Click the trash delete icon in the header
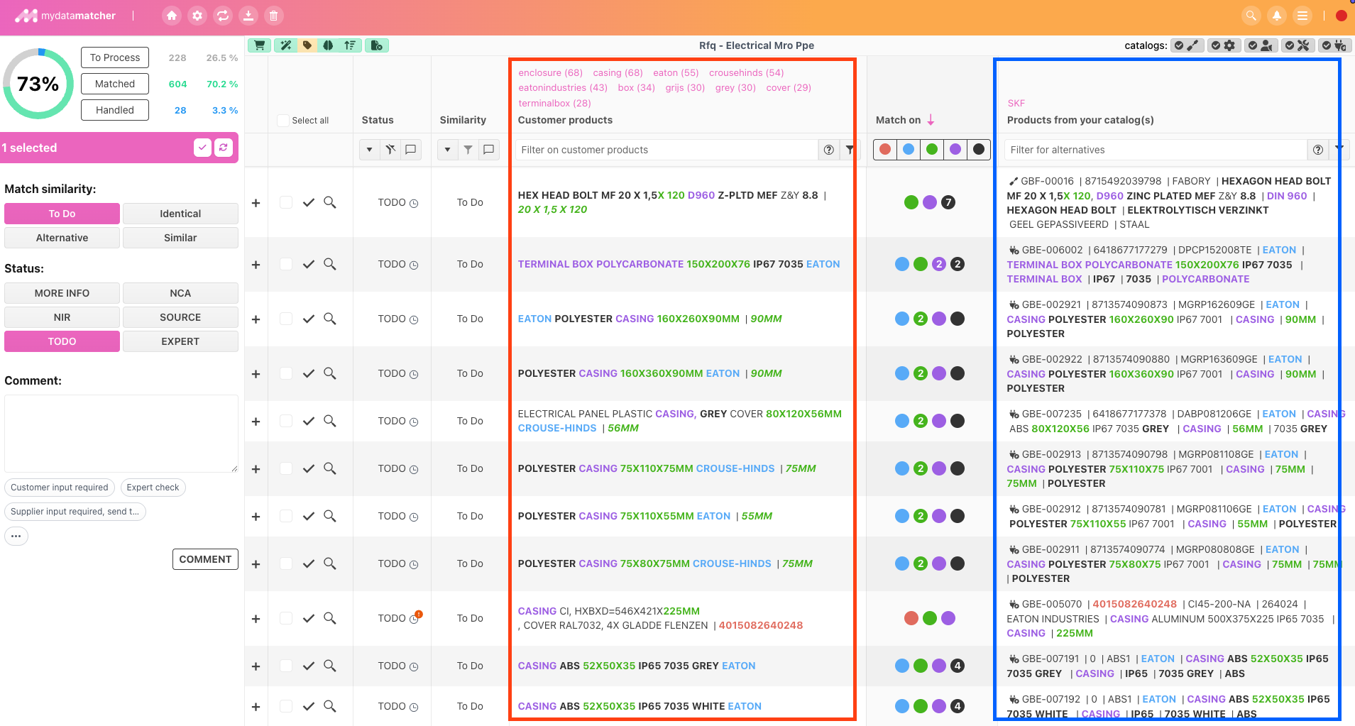Viewport: 1355px width, 726px height. tap(274, 16)
